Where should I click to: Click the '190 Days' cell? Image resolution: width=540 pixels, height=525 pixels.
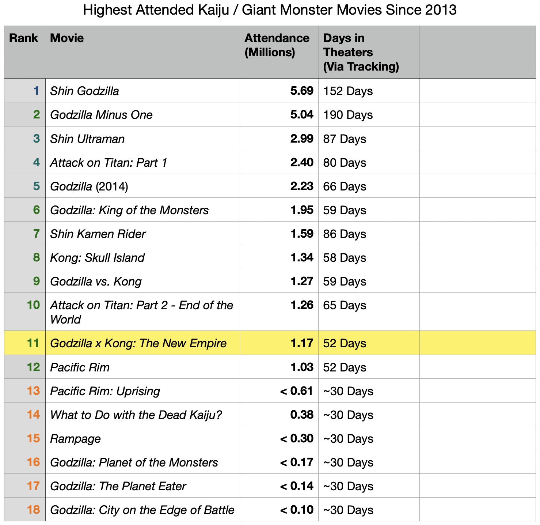(369, 114)
